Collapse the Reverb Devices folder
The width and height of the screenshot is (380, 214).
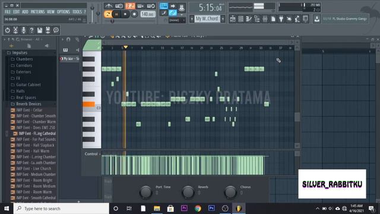point(28,104)
